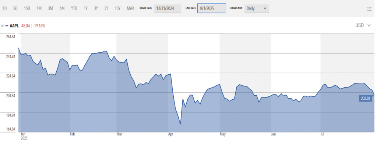Switch to the 15D range

pos(27,8)
